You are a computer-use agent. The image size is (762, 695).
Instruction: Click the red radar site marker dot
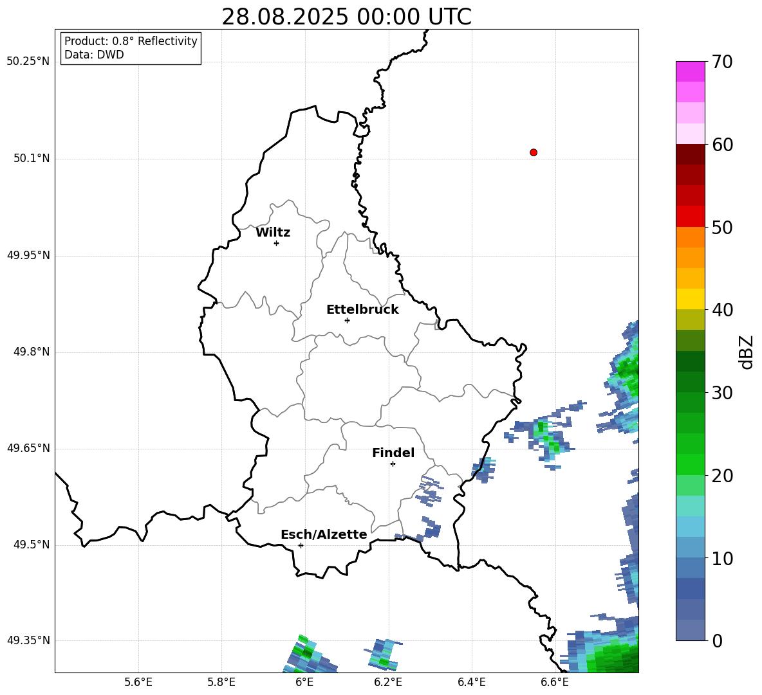click(x=533, y=152)
